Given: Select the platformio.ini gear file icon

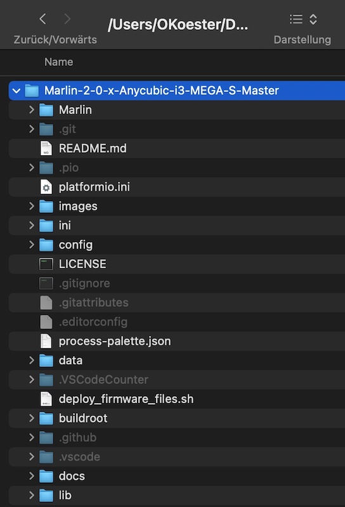Looking at the screenshot, I should click(x=46, y=187).
